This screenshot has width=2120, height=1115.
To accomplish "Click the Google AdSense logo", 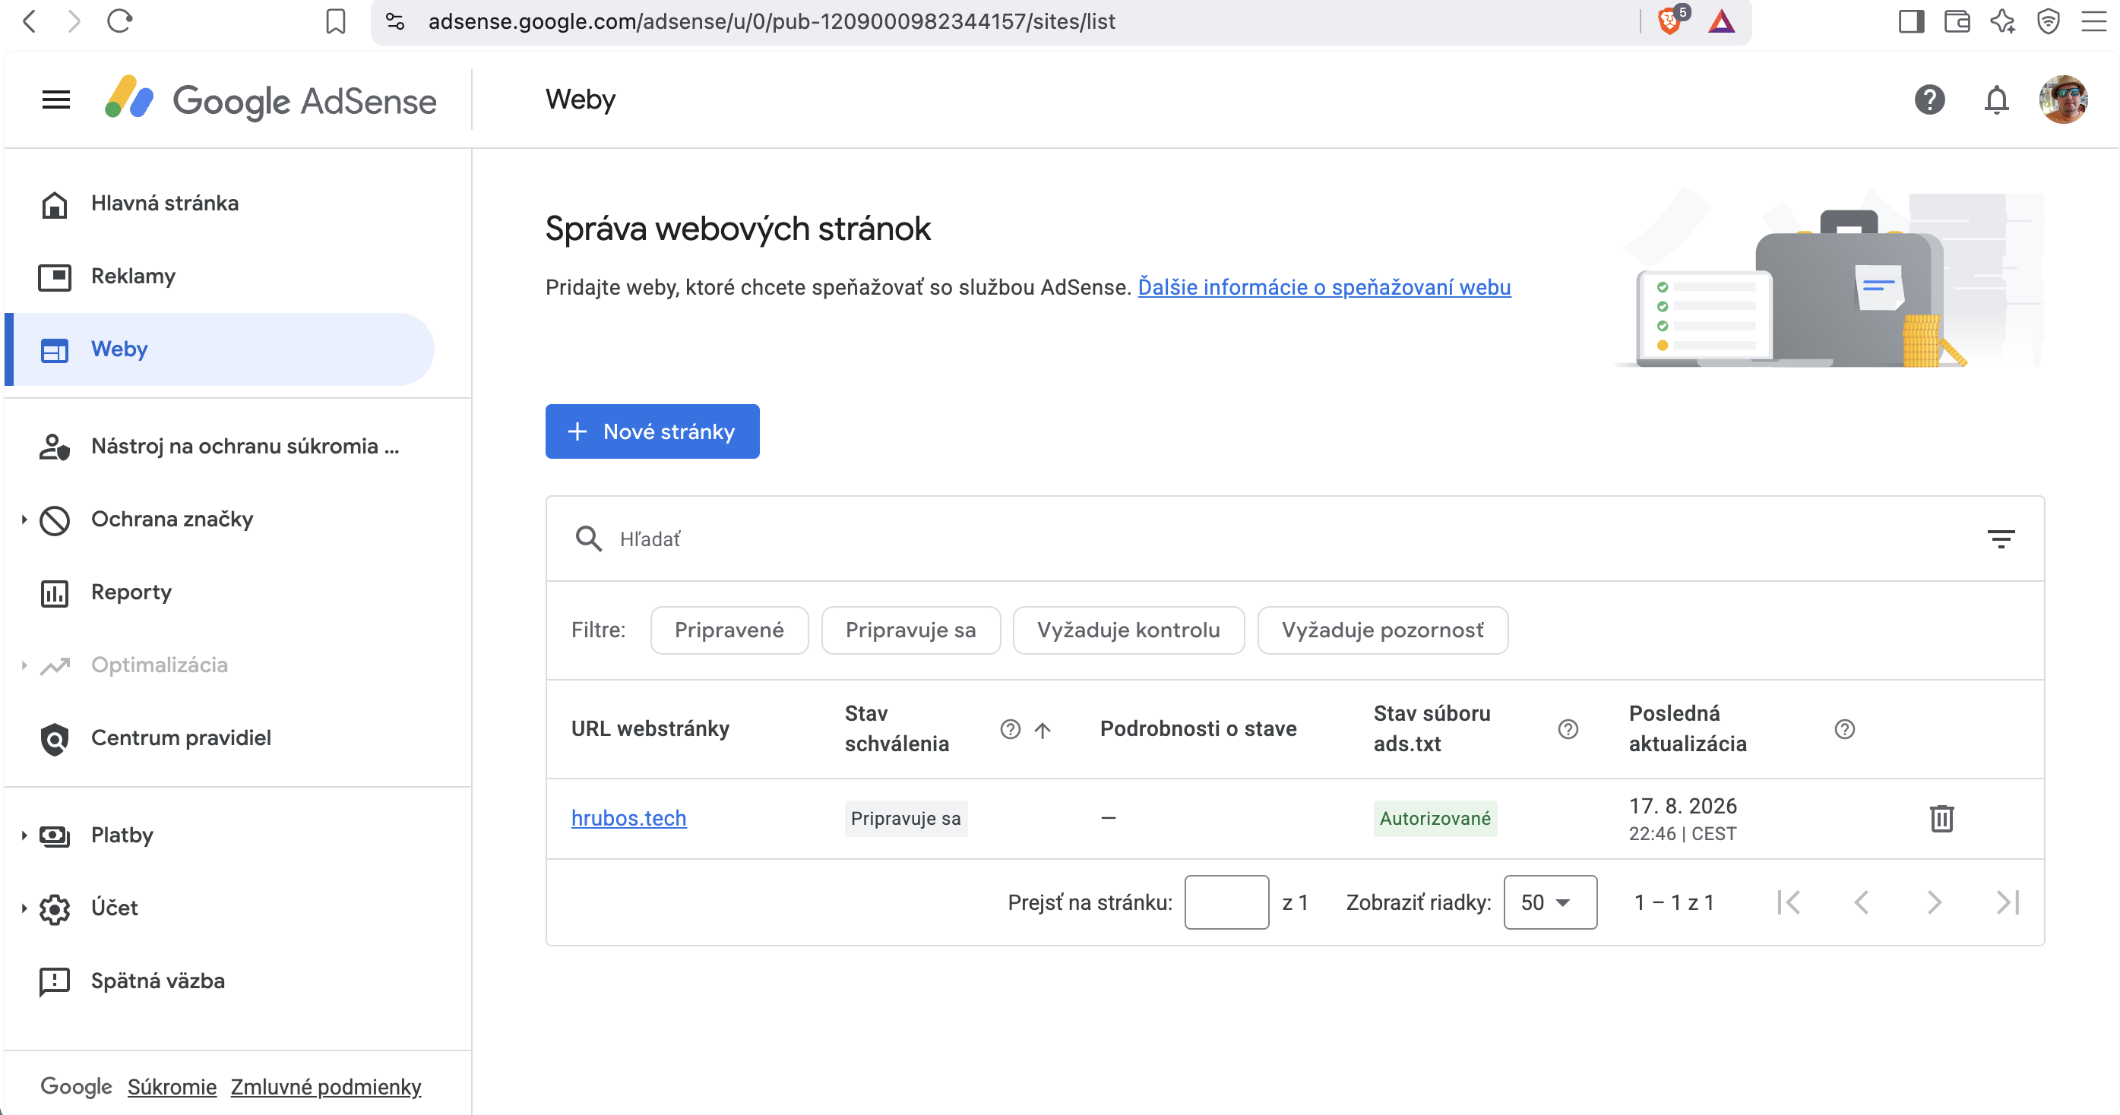I will point(270,99).
